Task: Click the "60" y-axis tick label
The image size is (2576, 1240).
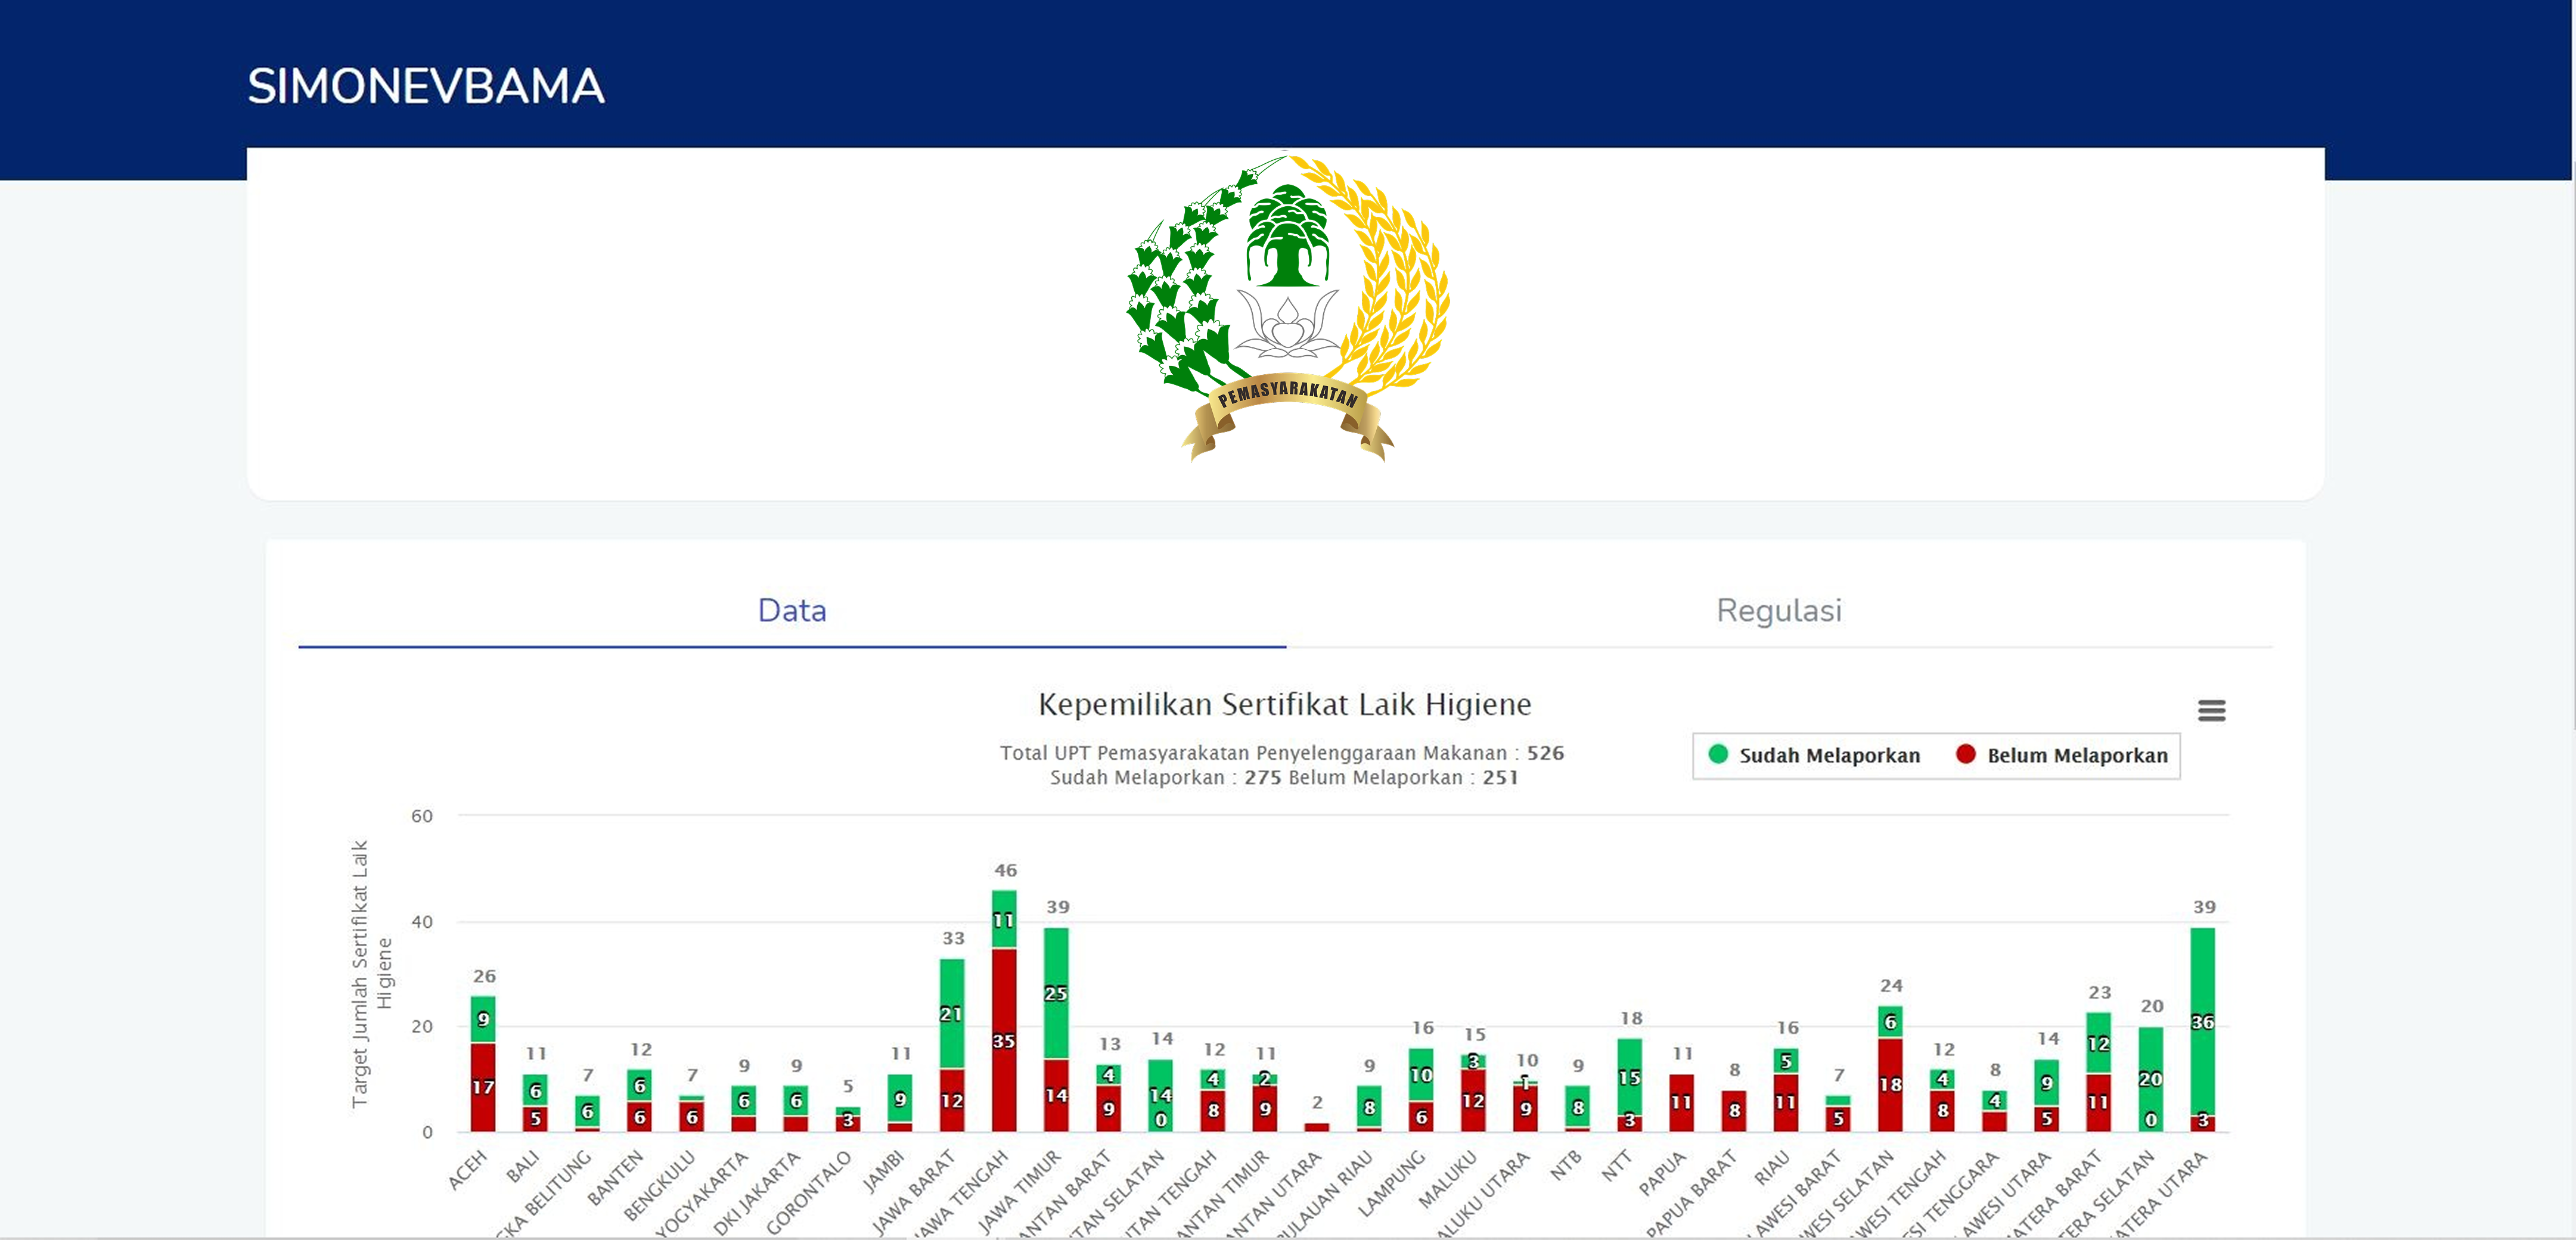Action: pyautogui.click(x=422, y=816)
